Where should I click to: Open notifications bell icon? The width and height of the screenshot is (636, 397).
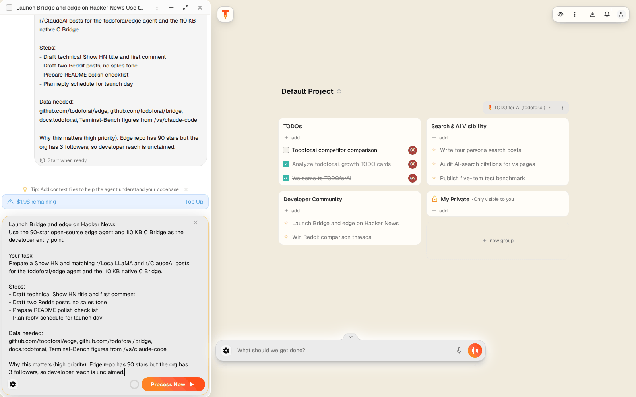point(607,14)
